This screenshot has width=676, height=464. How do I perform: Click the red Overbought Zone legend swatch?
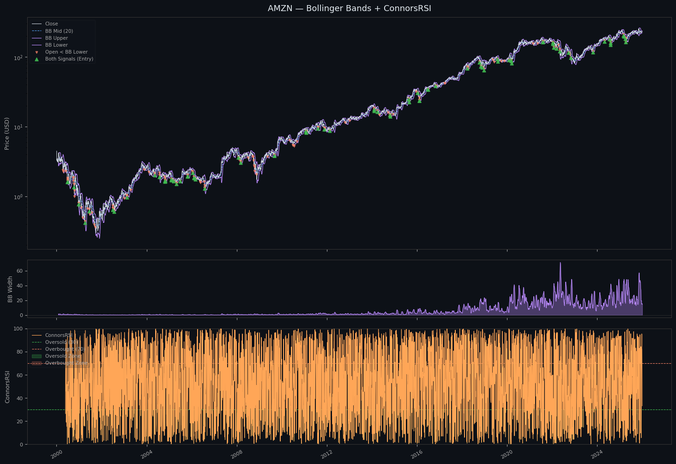(36, 363)
